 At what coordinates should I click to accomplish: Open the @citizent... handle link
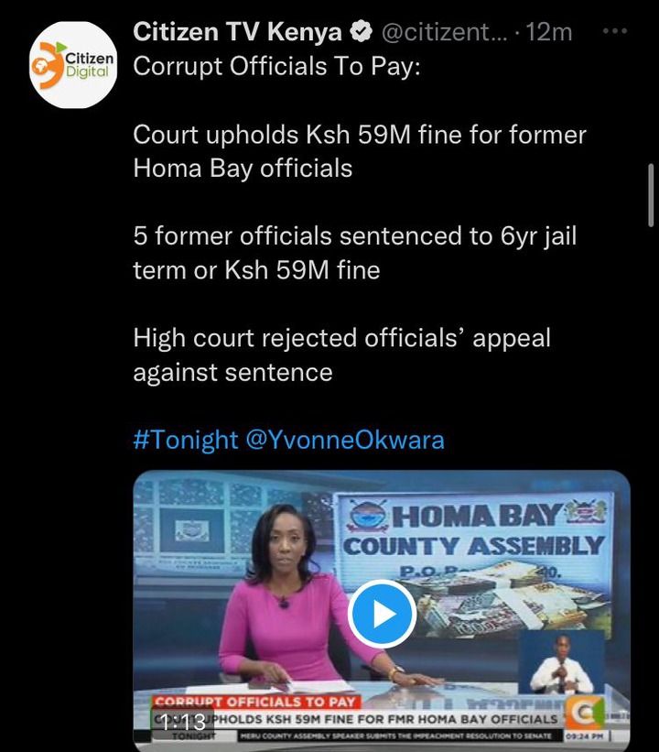click(x=444, y=32)
